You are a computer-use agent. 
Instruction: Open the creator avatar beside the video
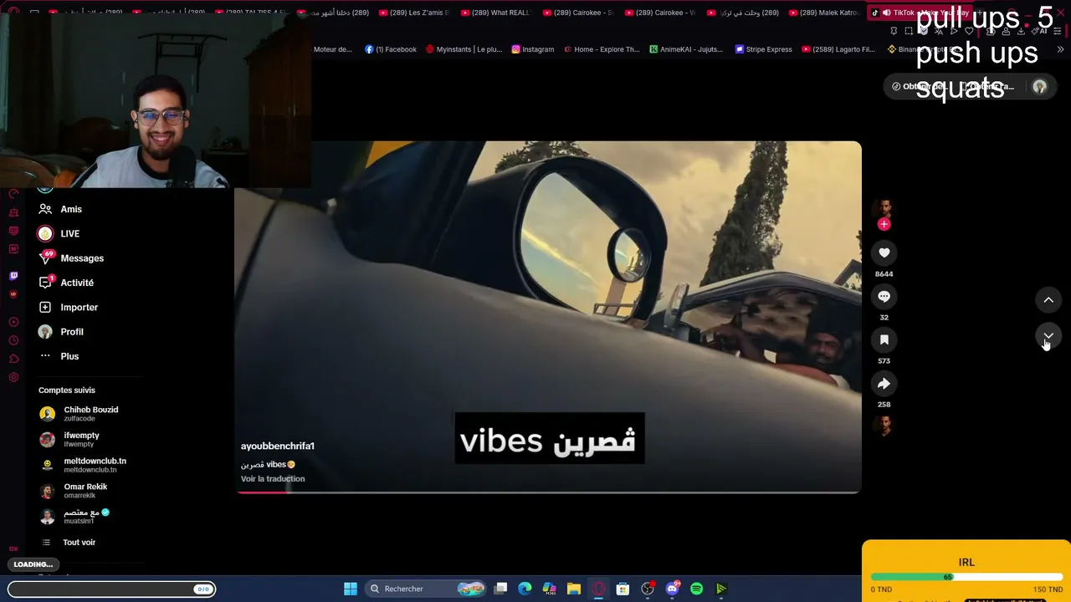tap(884, 209)
